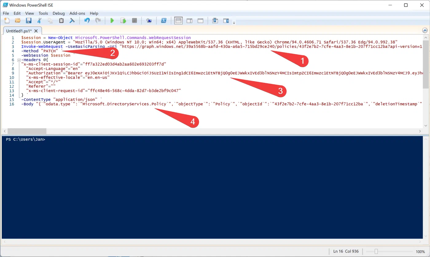The image size is (430, 257).
Task: Click "PATCH" method string on line 4
Action: 49,51
